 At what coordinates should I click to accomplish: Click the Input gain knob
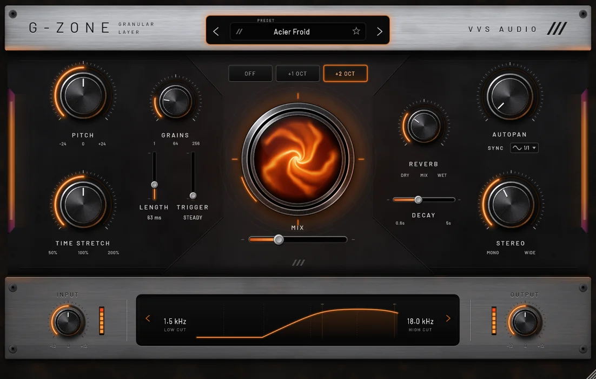click(x=68, y=322)
